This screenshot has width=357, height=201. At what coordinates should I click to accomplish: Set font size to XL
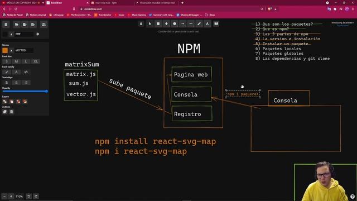pos(36,61)
